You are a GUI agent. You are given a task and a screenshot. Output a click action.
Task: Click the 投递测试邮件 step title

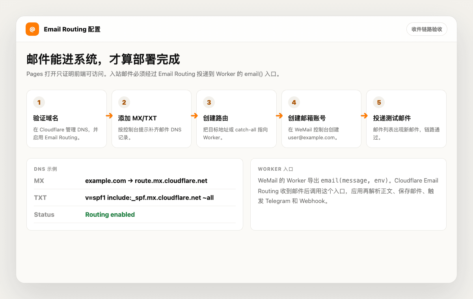tap(392, 118)
